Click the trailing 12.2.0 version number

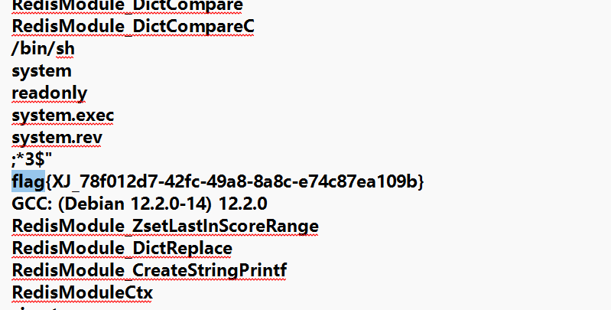(x=243, y=204)
